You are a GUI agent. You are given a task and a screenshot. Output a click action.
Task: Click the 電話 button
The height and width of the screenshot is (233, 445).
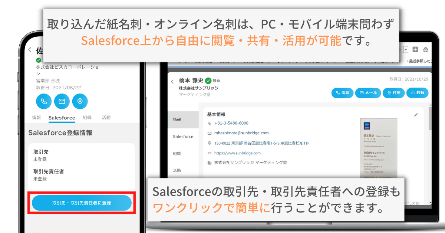[342, 93]
